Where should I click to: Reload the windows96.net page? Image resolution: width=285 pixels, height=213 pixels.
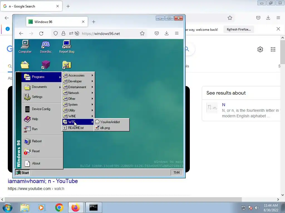[41, 33]
